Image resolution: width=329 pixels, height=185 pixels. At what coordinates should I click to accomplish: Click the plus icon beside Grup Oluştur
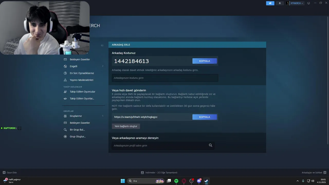(x=65, y=137)
